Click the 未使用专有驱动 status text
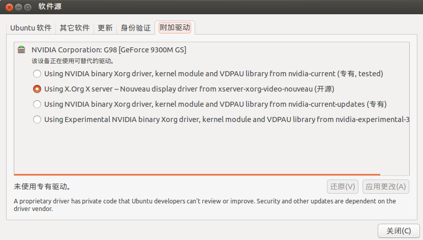This screenshot has height=240, width=423. pyautogui.click(x=42, y=187)
